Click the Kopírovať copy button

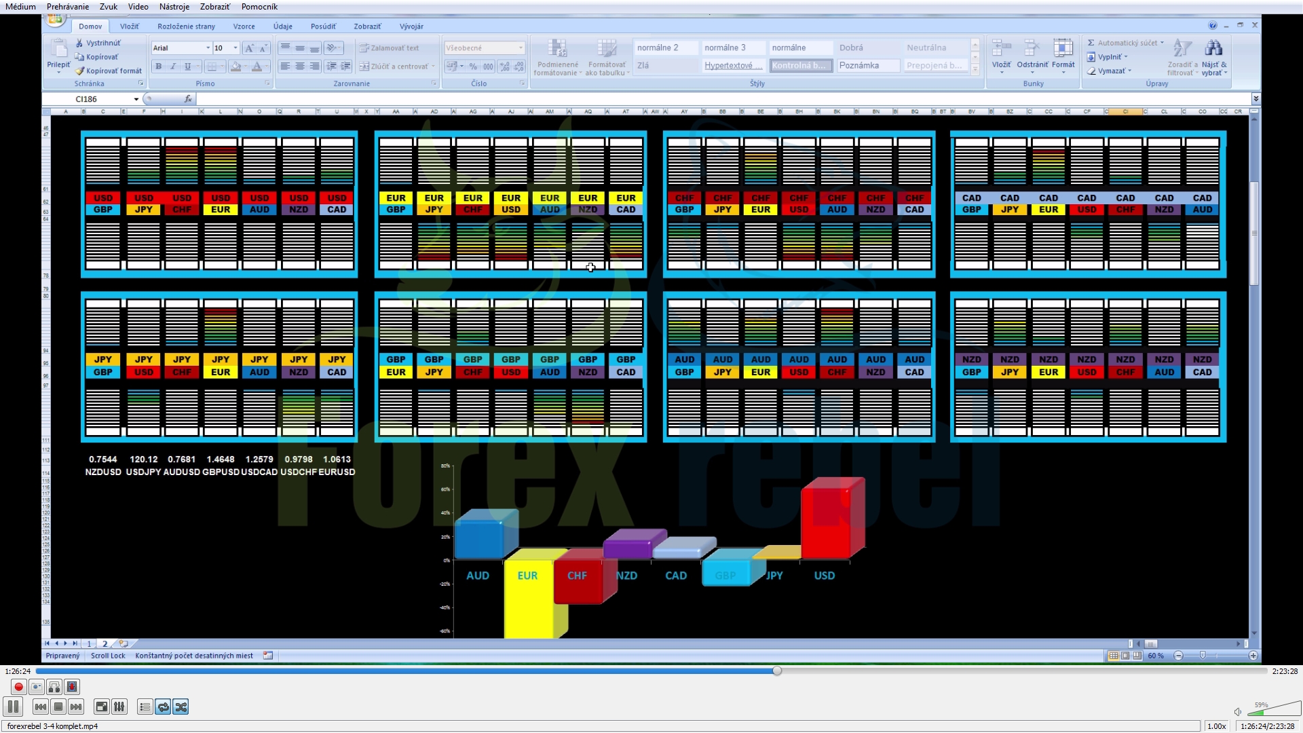point(97,57)
